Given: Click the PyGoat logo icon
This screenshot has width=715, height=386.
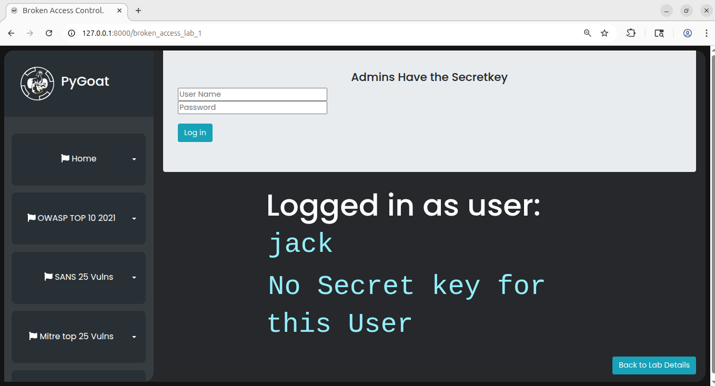Looking at the screenshot, I should click(37, 83).
